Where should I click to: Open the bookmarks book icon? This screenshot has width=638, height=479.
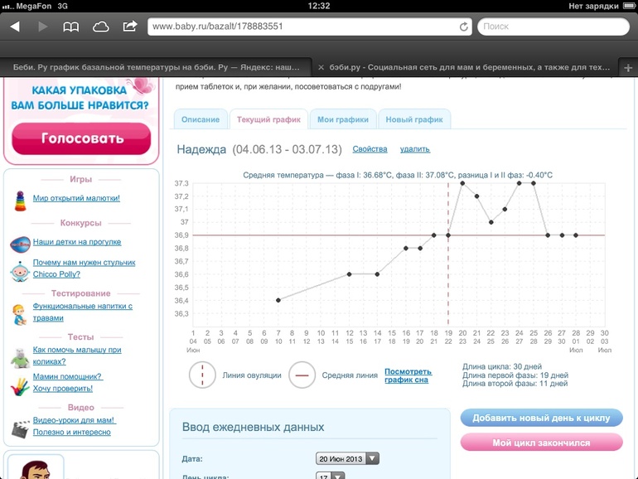[x=72, y=27]
